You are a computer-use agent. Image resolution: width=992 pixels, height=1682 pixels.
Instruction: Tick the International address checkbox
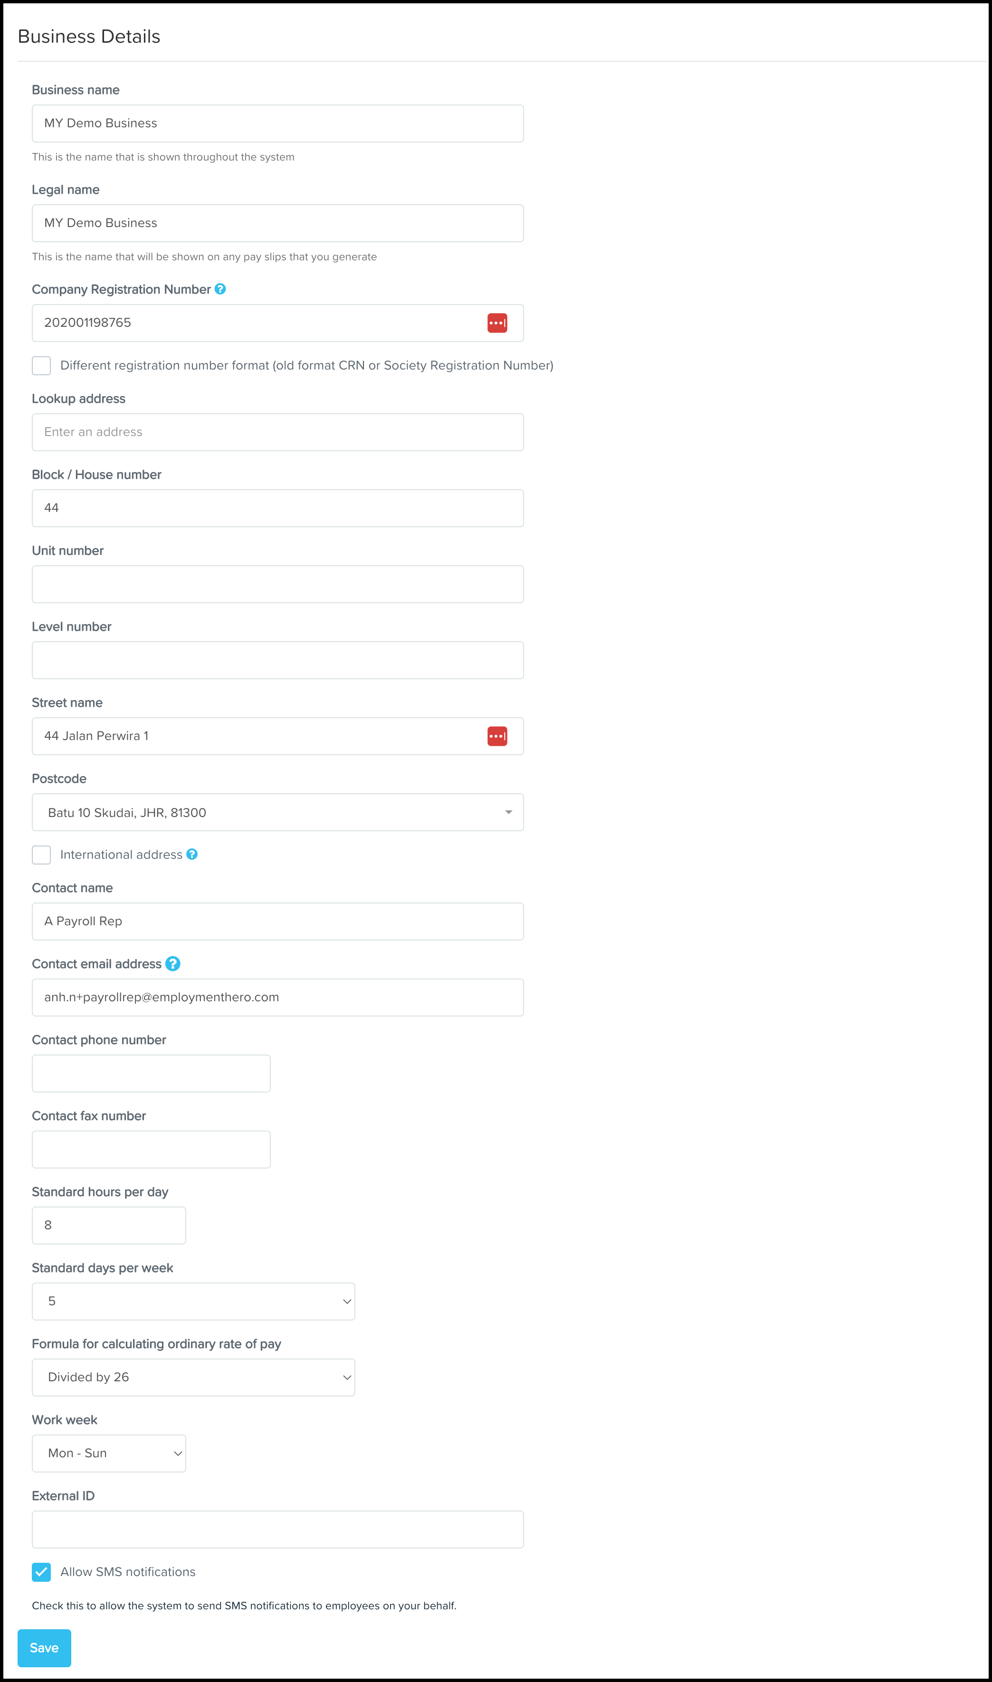pos(41,855)
